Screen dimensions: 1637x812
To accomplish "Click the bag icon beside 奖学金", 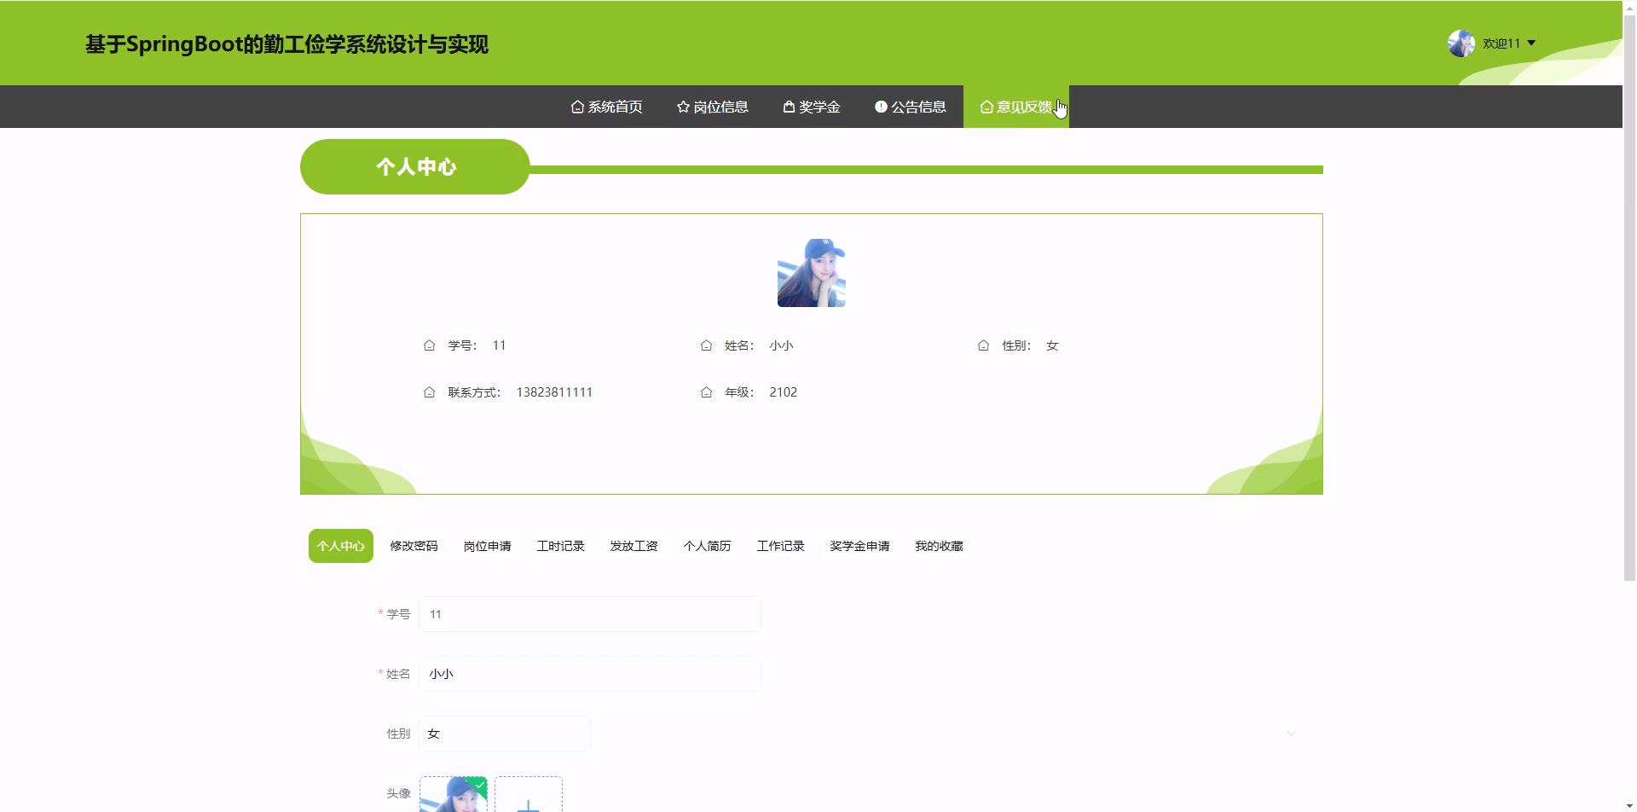I will pos(789,107).
